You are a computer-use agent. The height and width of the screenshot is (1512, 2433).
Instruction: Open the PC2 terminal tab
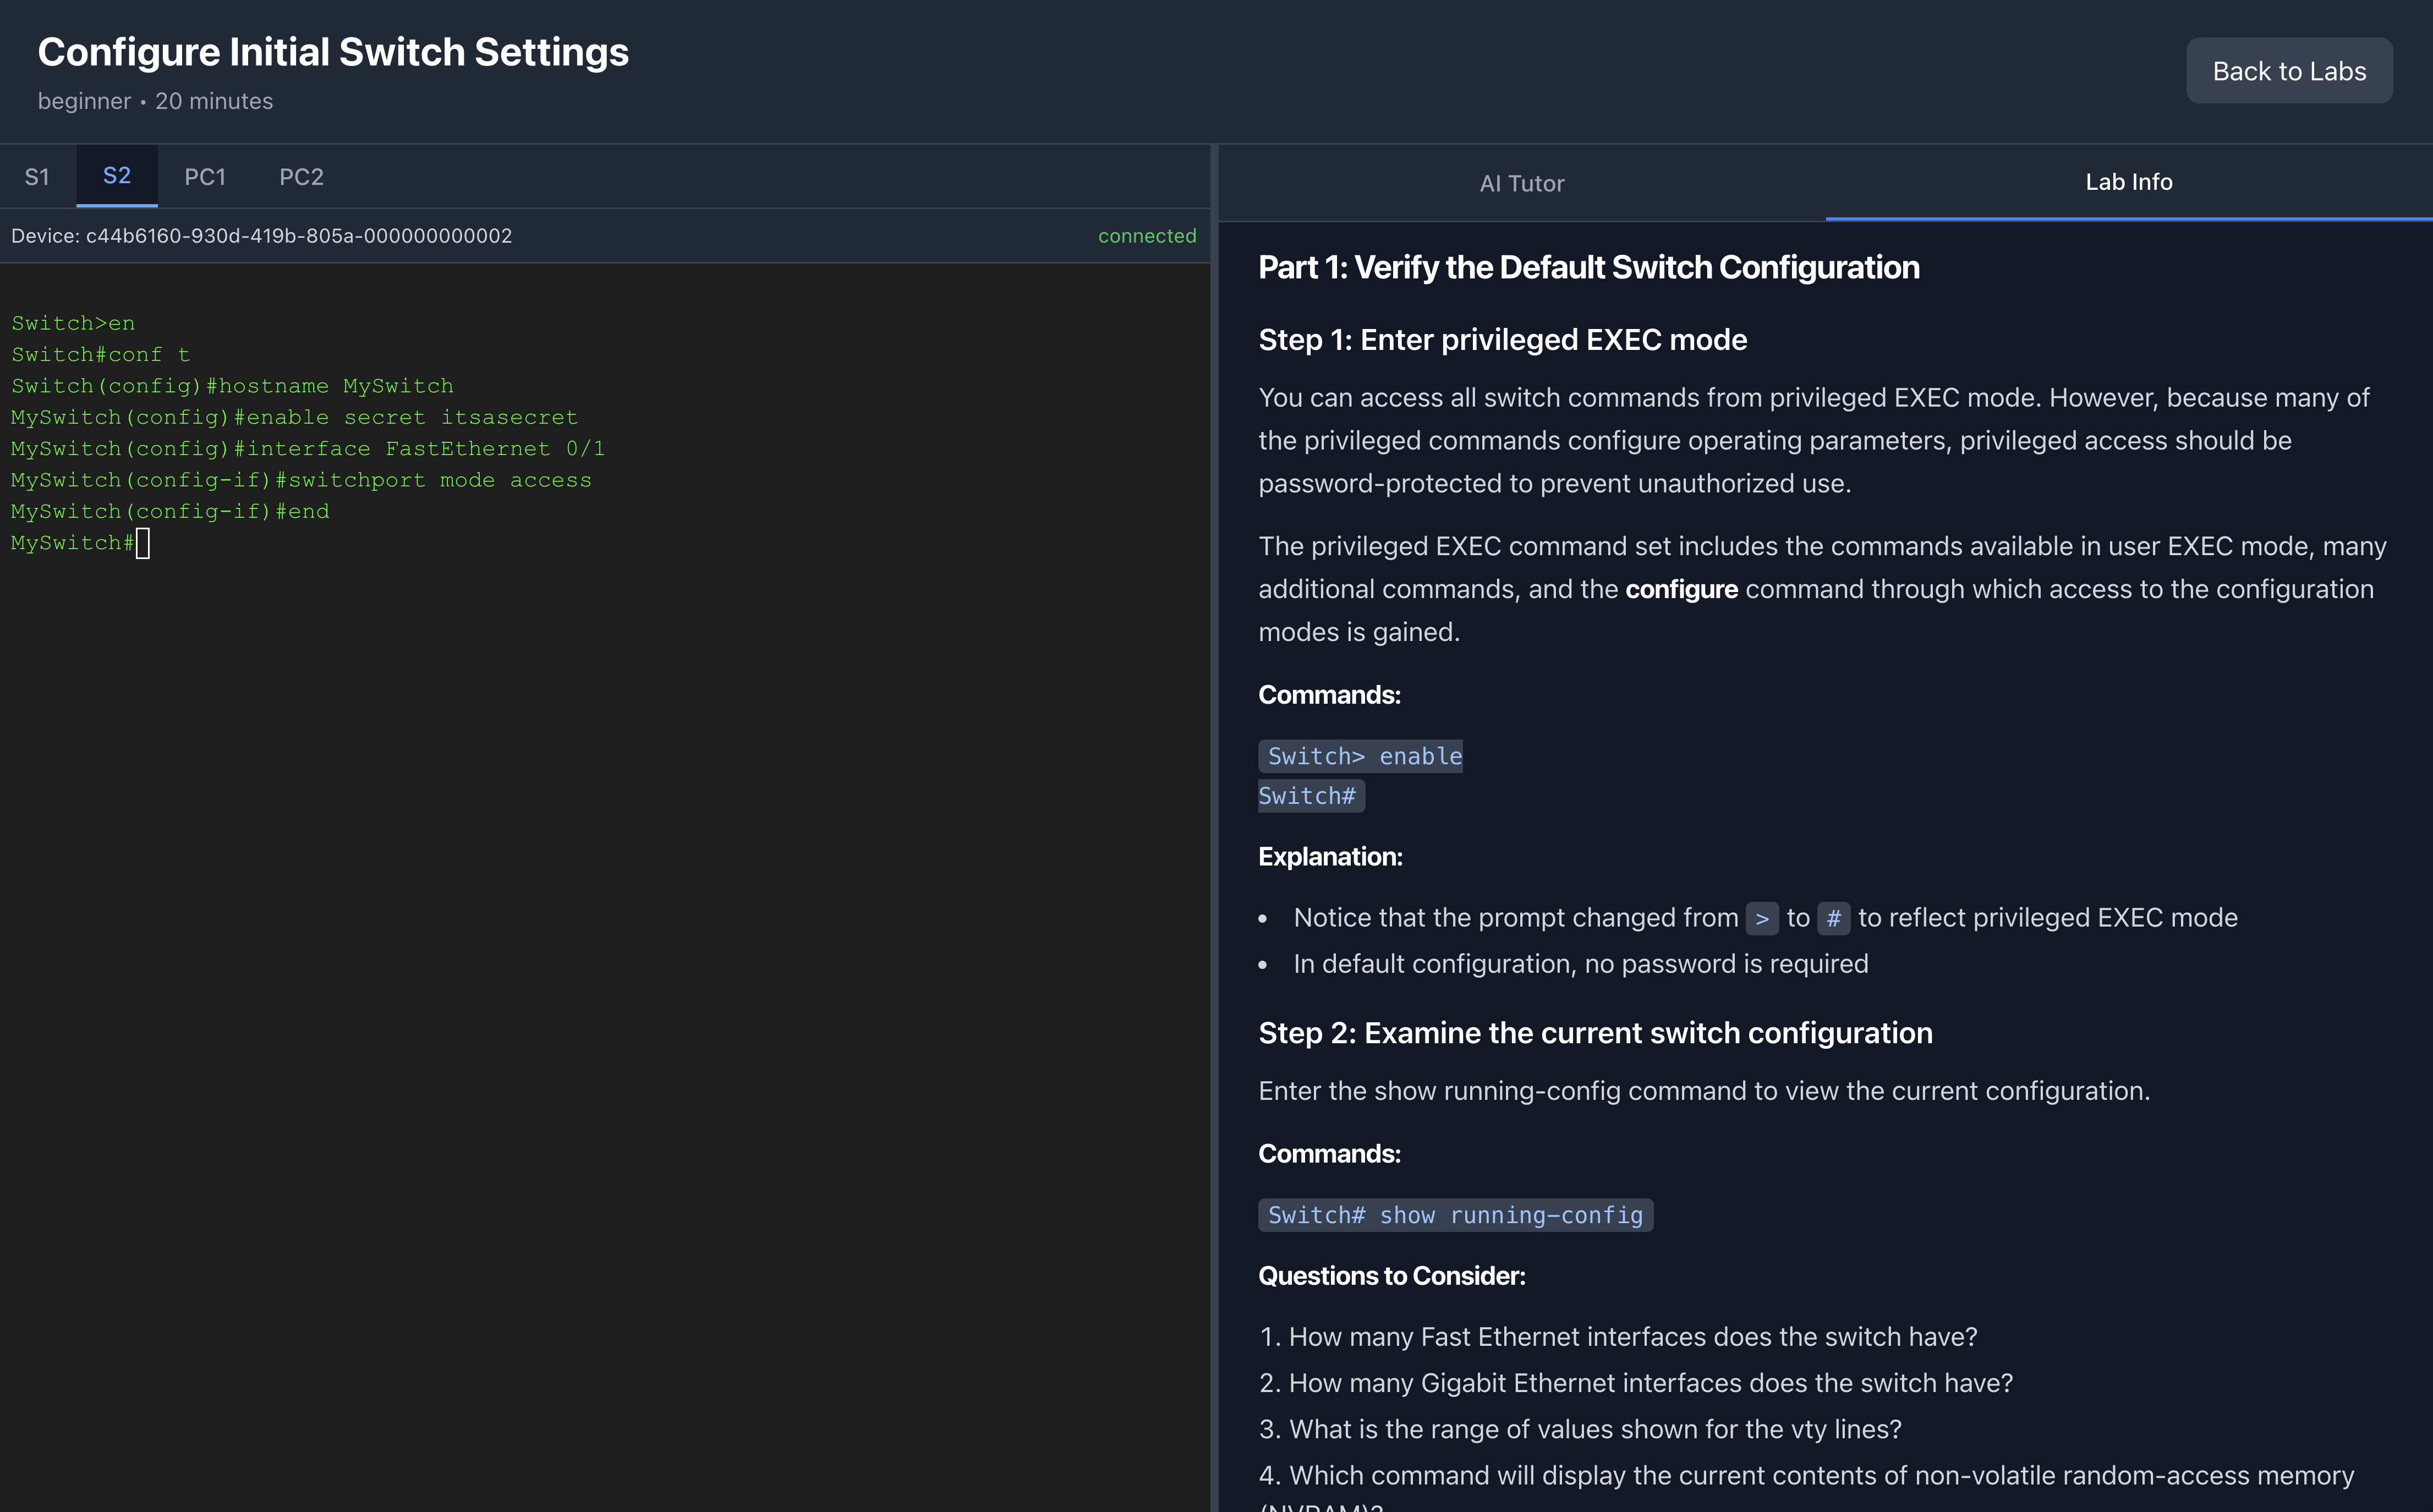click(301, 177)
